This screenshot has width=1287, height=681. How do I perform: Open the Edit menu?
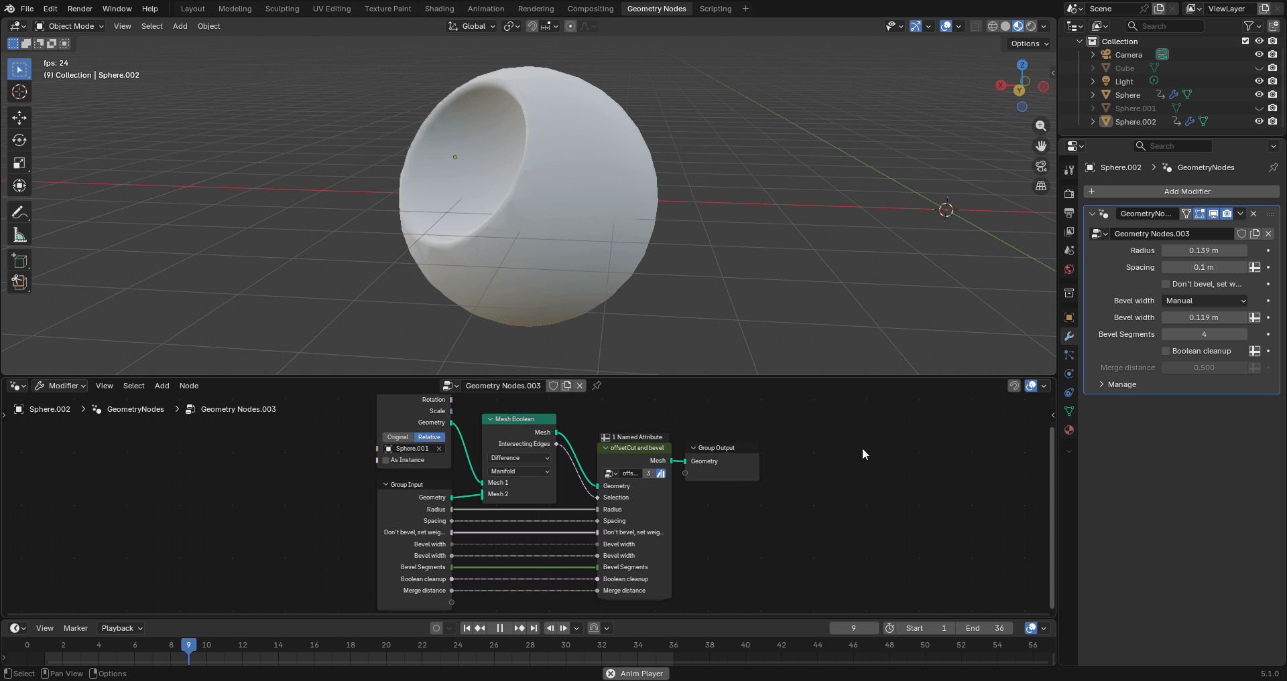[x=50, y=9]
